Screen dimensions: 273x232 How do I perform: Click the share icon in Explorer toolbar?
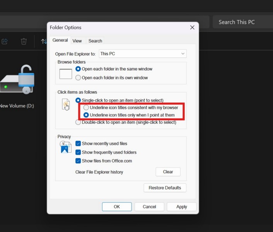(x=5, y=41)
